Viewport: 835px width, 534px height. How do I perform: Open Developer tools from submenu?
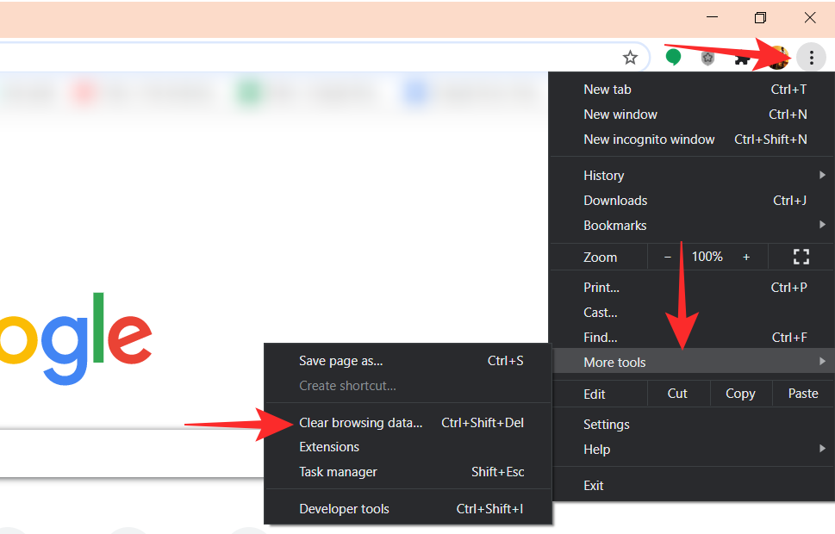point(408,509)
